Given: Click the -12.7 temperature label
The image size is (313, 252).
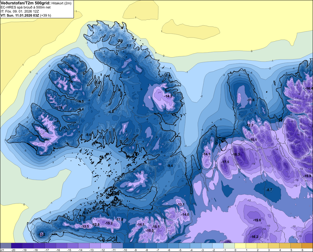Looking at the screenshot, I should 249,125.
